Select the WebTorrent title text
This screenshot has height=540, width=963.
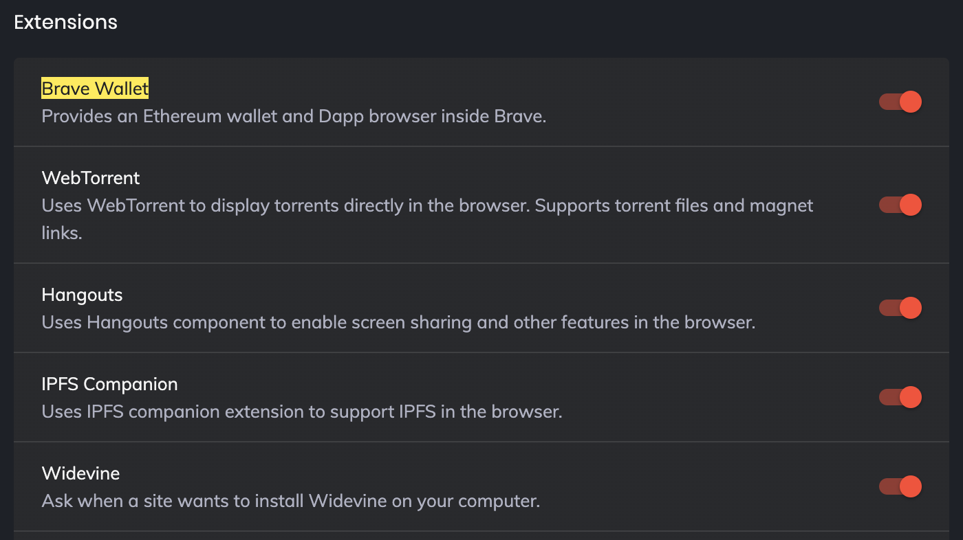click(91, 178)
